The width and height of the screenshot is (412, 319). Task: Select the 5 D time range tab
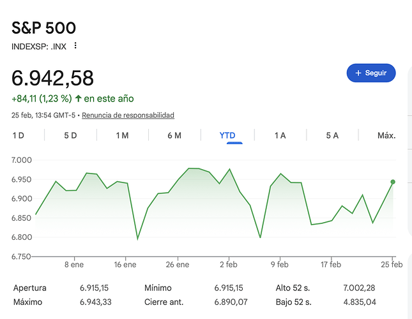pos(70,135)
